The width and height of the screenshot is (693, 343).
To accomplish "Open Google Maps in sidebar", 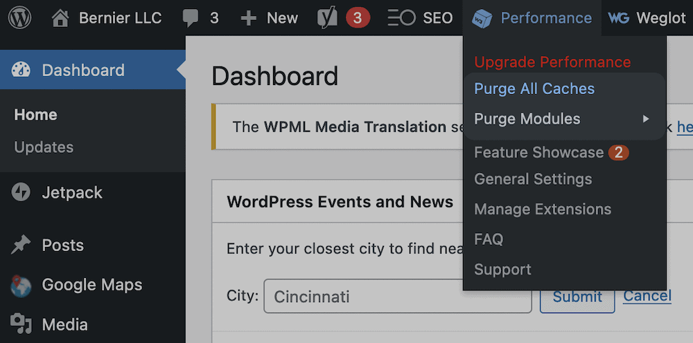I will click(92, 285).
